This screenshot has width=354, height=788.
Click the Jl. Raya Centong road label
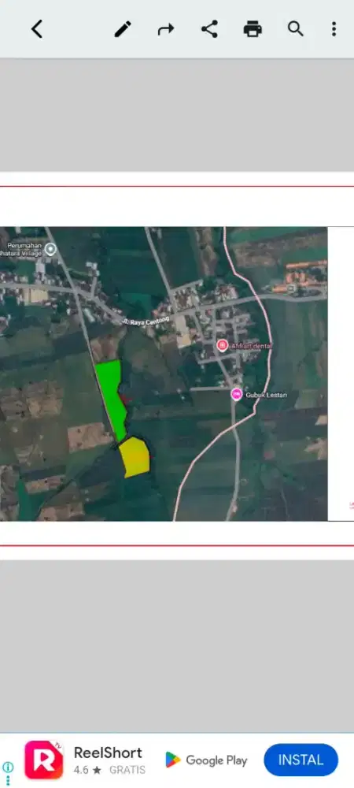click(x=146, y=320)
